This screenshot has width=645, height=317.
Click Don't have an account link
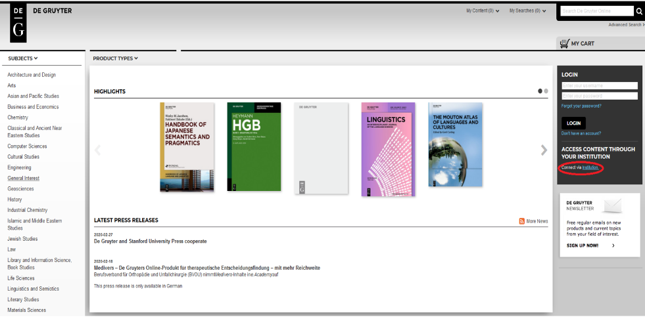[581, 133]
